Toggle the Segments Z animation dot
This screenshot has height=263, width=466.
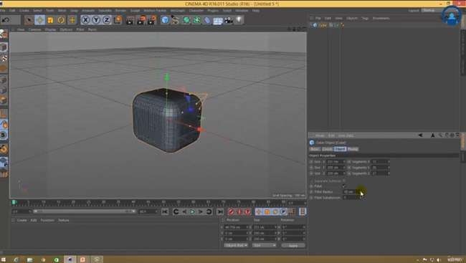[x=349, y=173]
